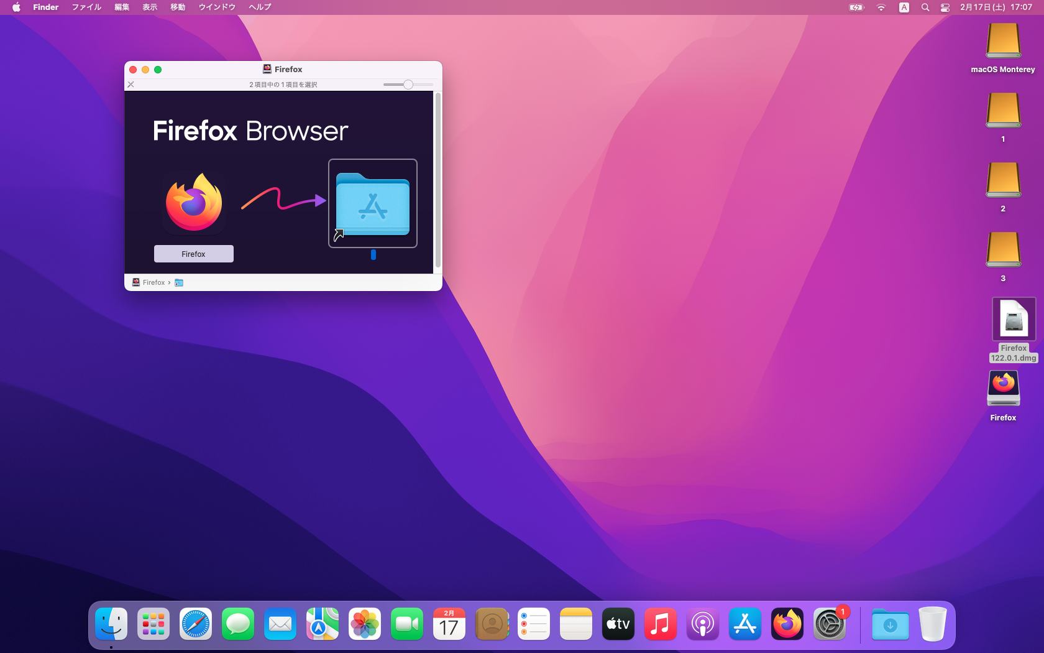Open Messages from the Dock
The image size is (1044, 653).
[x=238, y=624]
